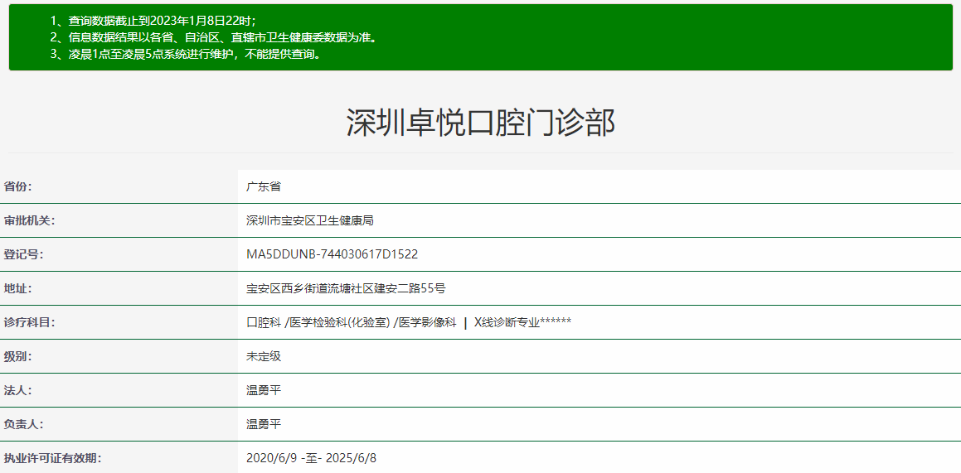Click the 执业许可证有效期 label
The height and width of the screenshot is (473, 961).
(x=52, y=458)
